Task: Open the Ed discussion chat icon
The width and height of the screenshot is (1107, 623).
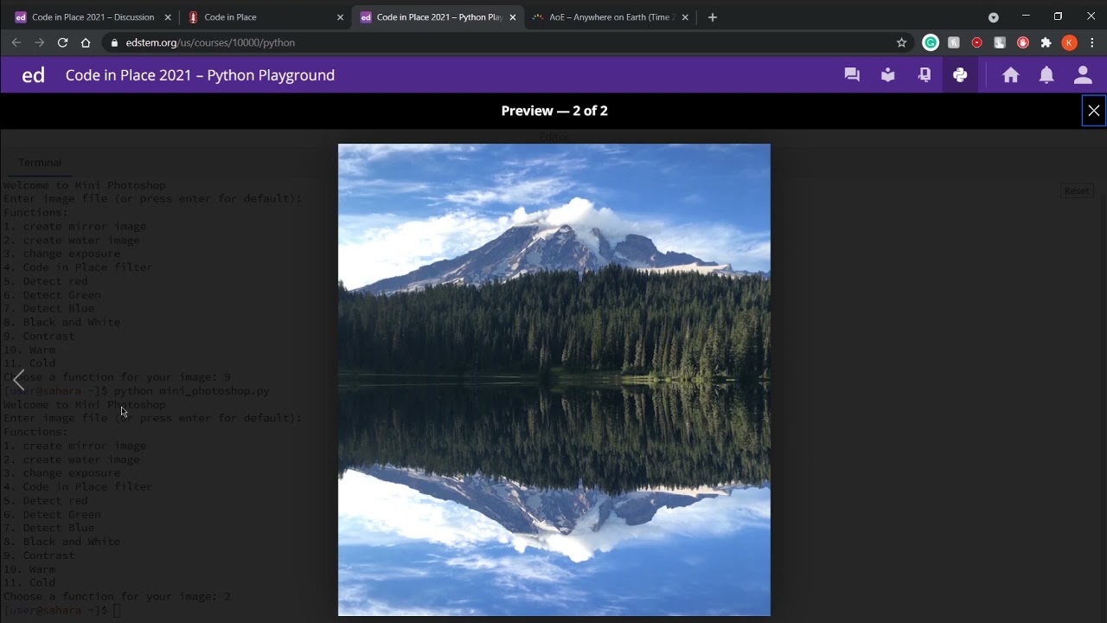Action: click(x=852, y=75)
